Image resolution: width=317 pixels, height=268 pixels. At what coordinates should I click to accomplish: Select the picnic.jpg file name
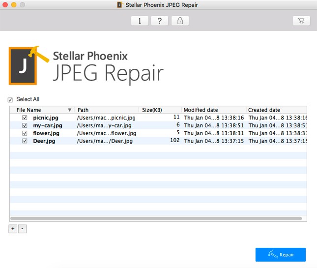pos(46,118)
